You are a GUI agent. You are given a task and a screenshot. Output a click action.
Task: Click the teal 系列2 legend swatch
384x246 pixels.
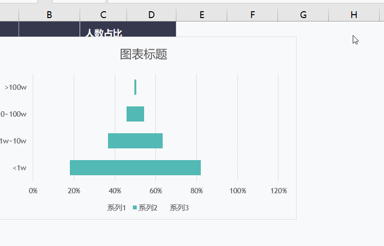[x=135, y=207]
